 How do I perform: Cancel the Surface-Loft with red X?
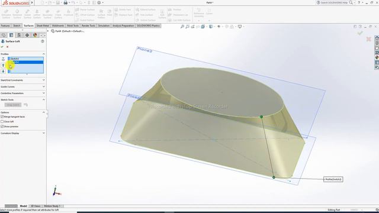click(x=7, y=47)
